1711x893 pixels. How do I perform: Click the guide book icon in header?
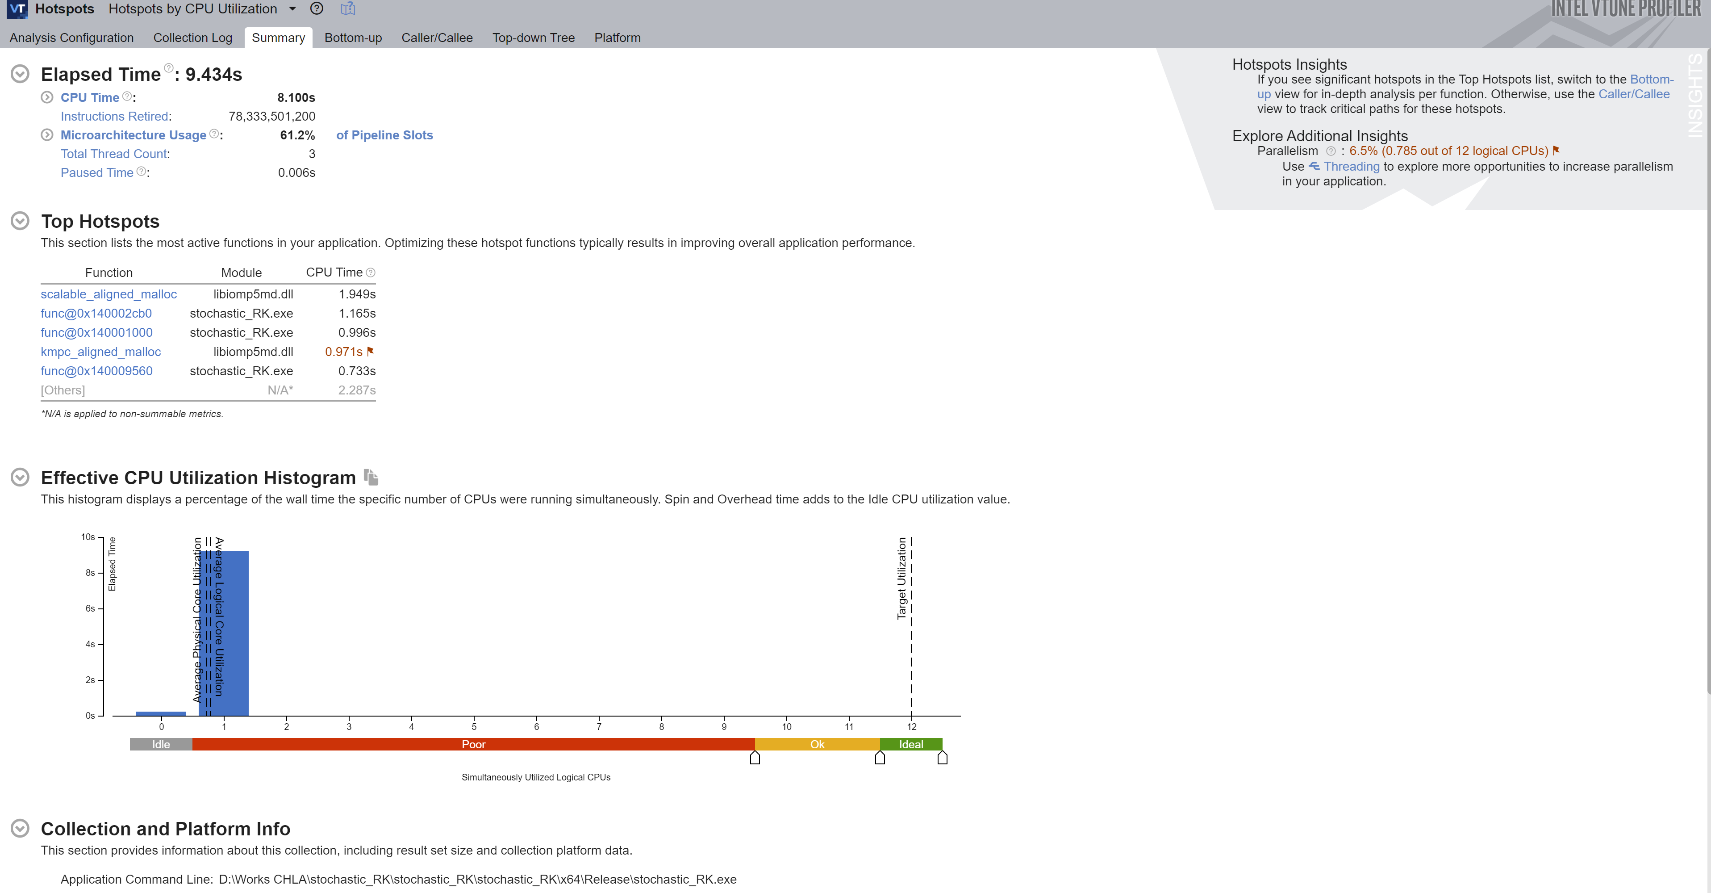[x=348, y=8]
